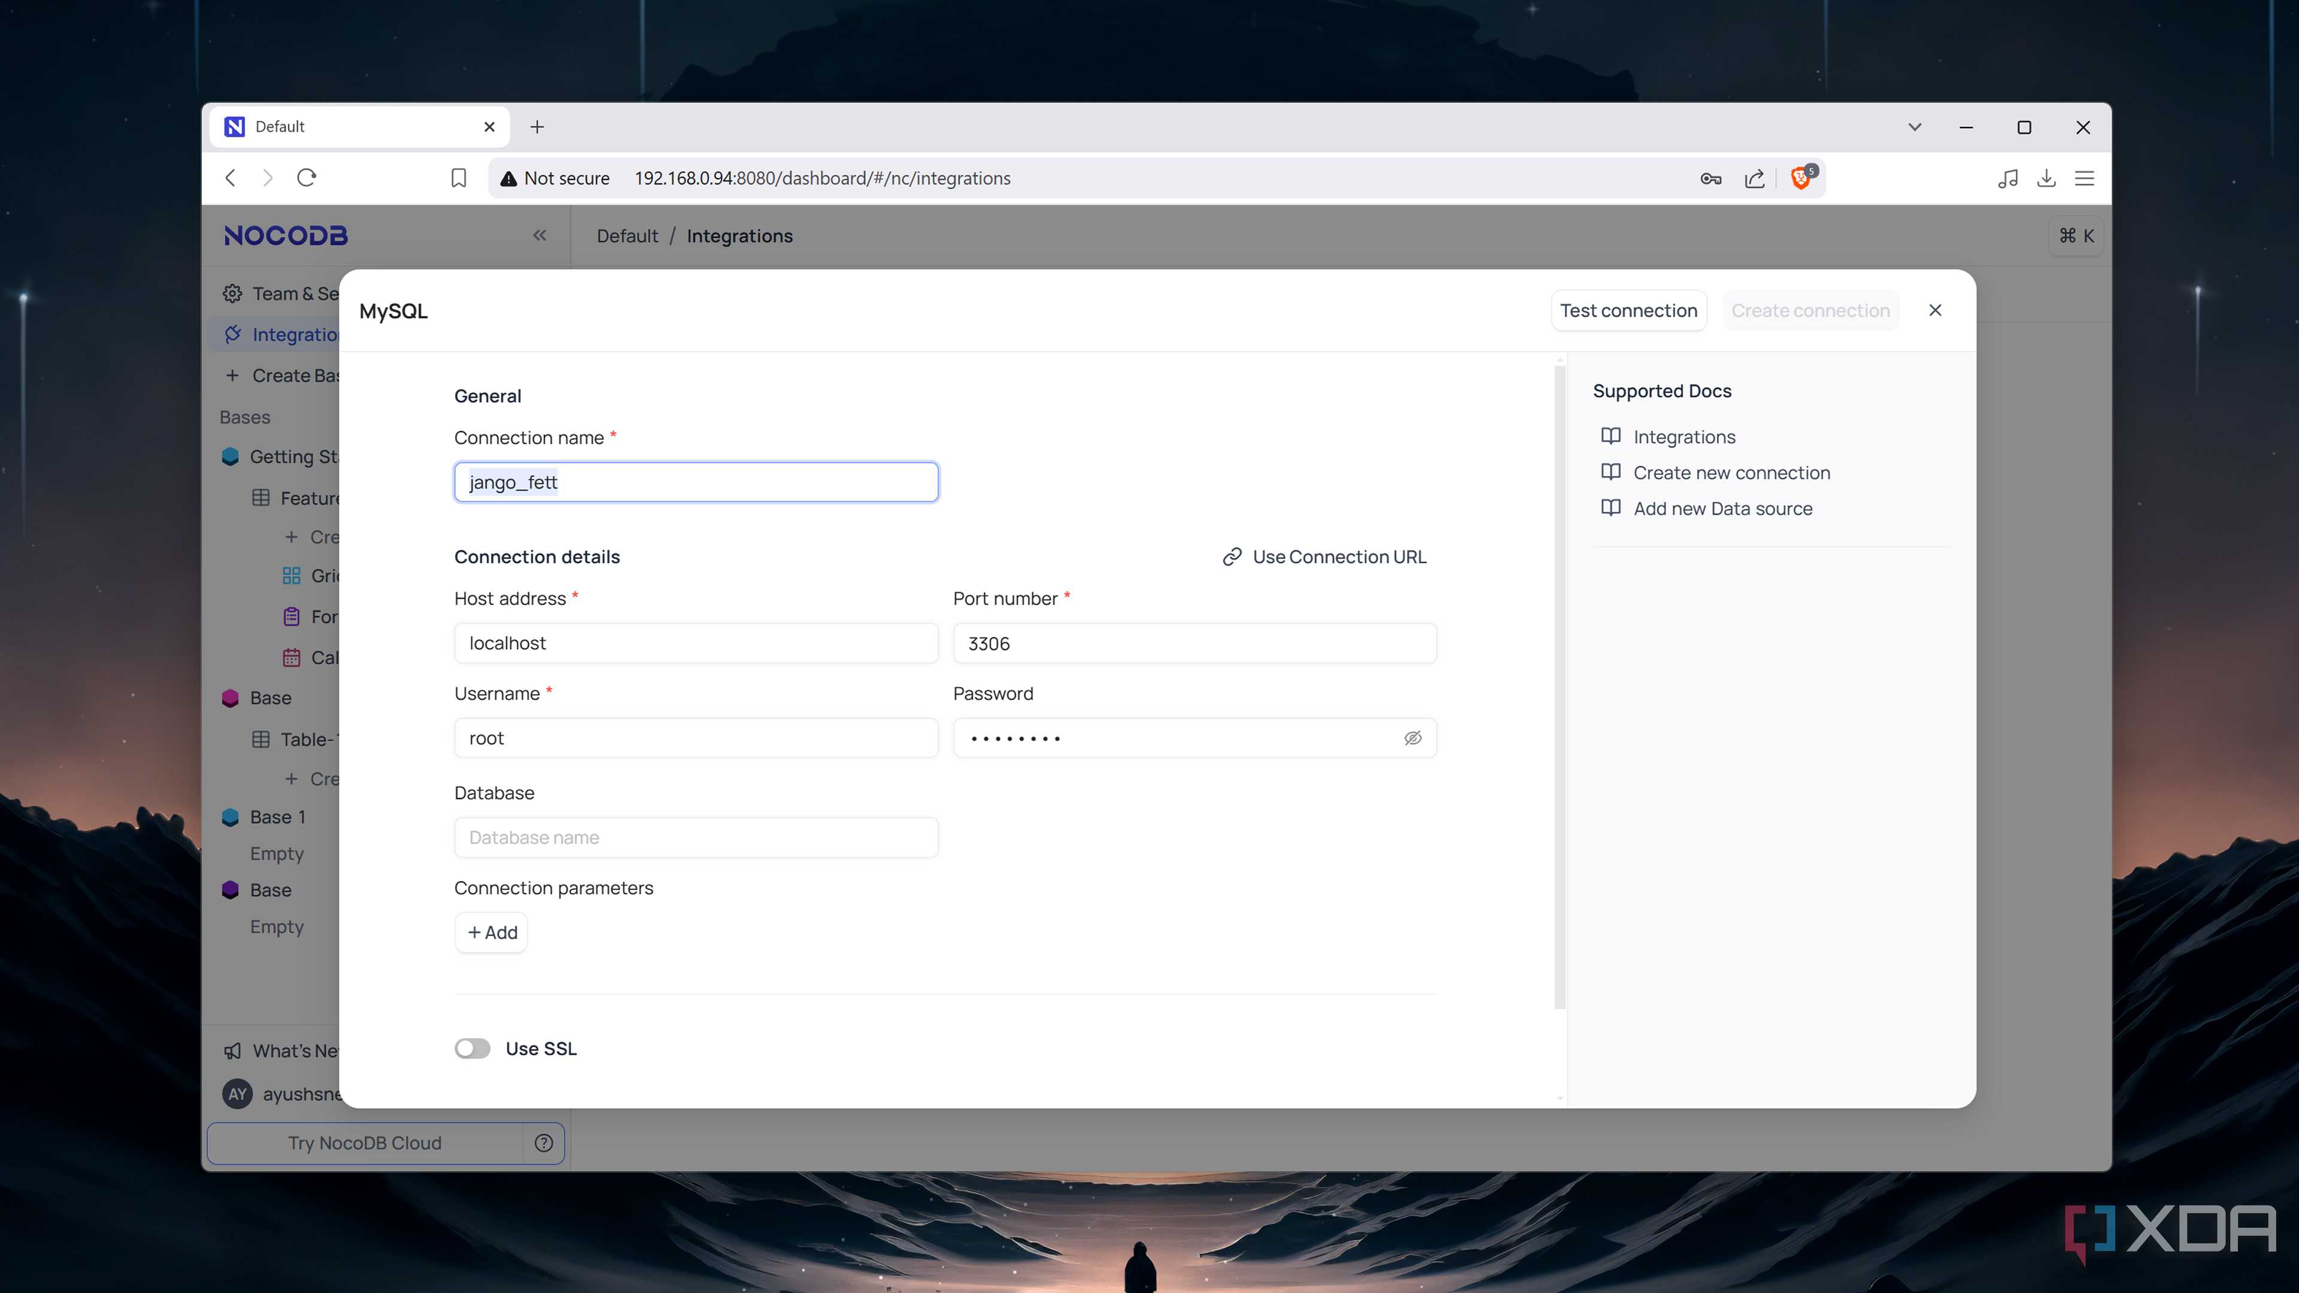2299x1293 pixels.
Task: Open the Form view item in the sidebar
Action: (310, 617)
